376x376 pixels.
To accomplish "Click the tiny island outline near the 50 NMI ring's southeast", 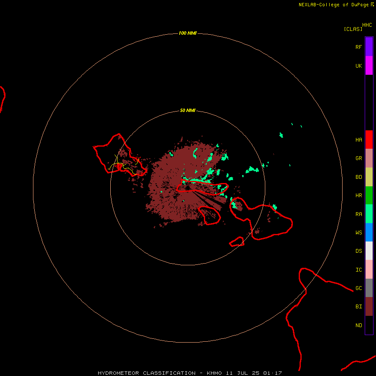I will pos(237,242).
